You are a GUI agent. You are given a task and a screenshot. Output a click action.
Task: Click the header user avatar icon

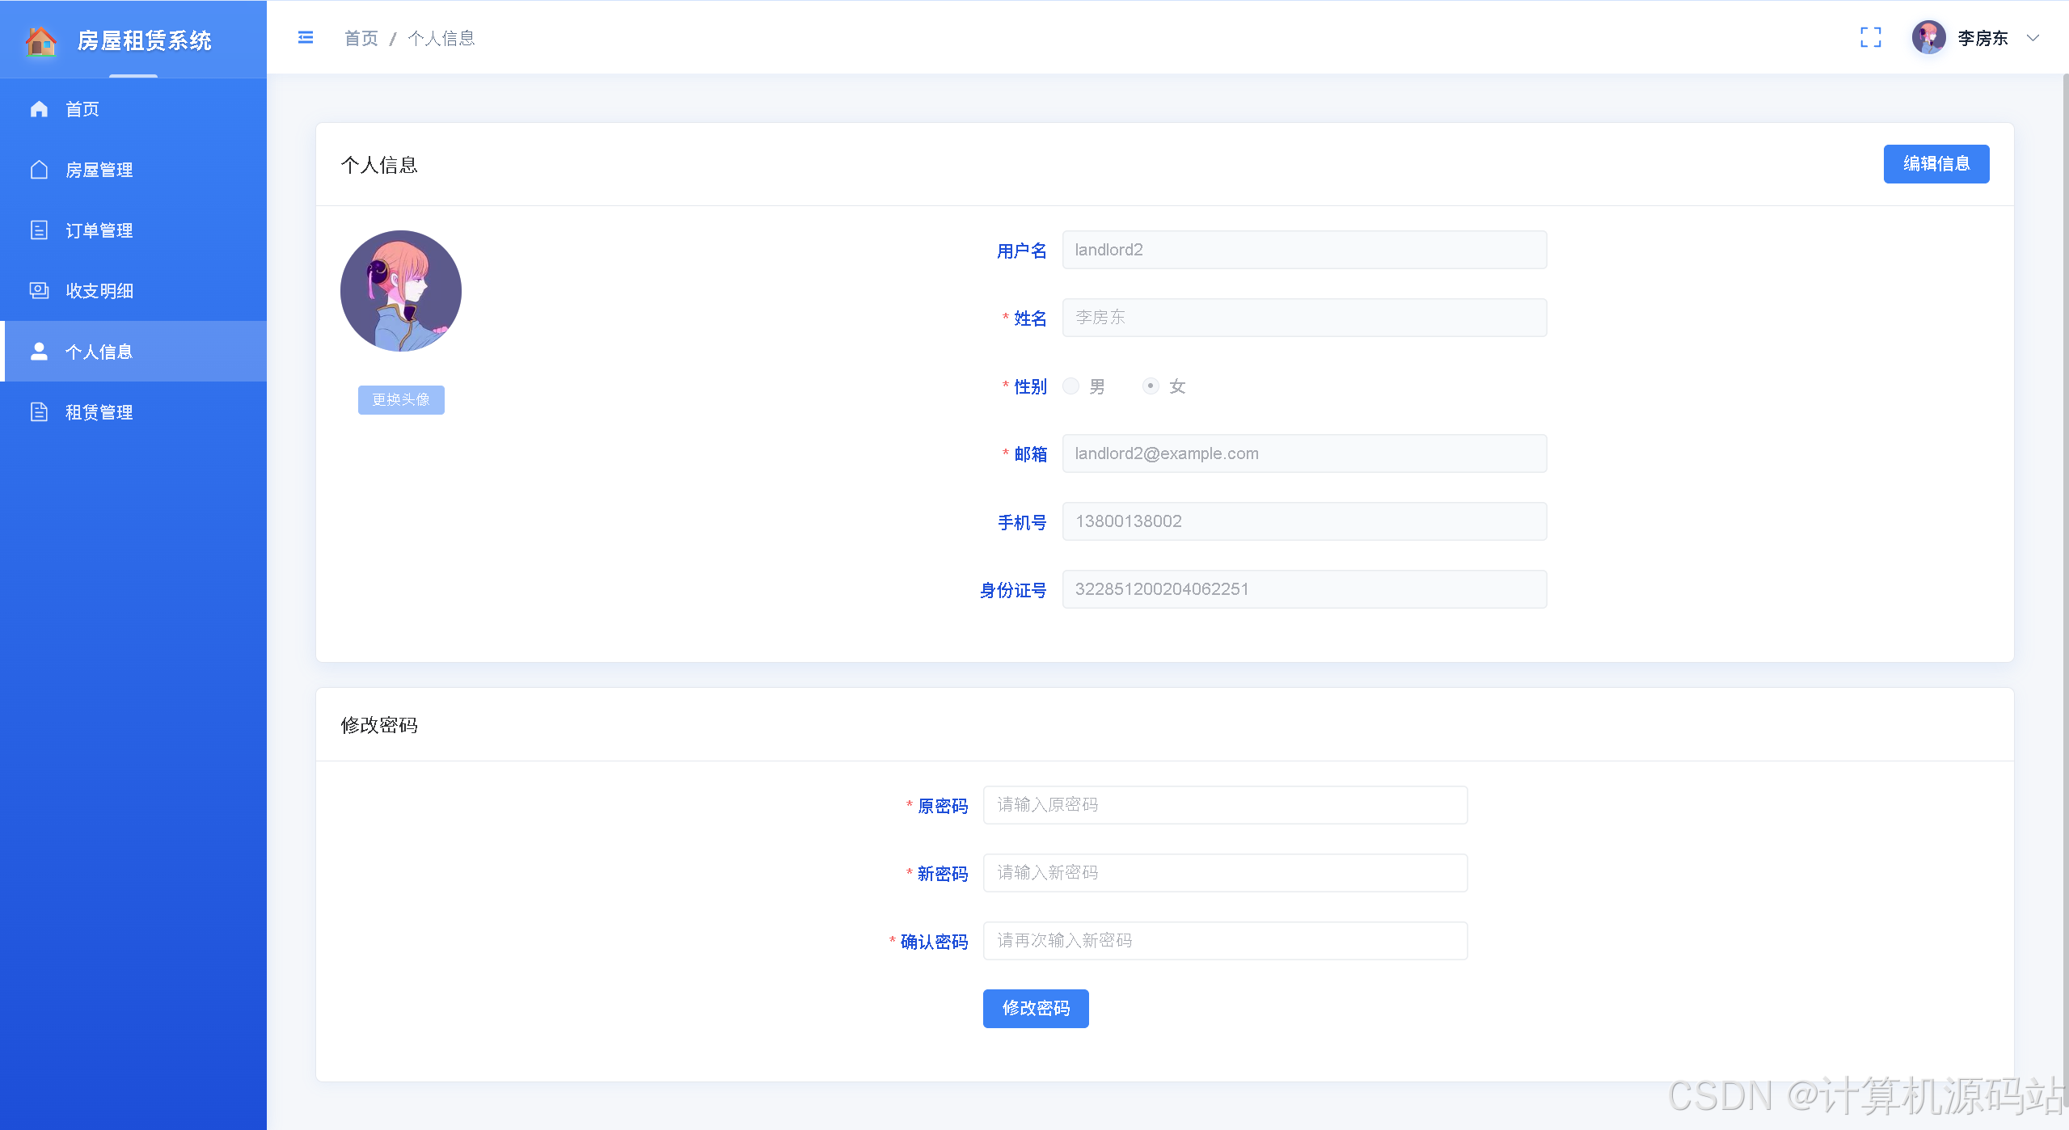point(1928,38)
